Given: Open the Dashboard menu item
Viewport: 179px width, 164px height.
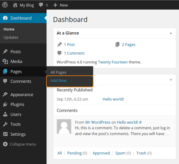Looking at the screenshot, I should pyautogui.click(x=23, y=18).
